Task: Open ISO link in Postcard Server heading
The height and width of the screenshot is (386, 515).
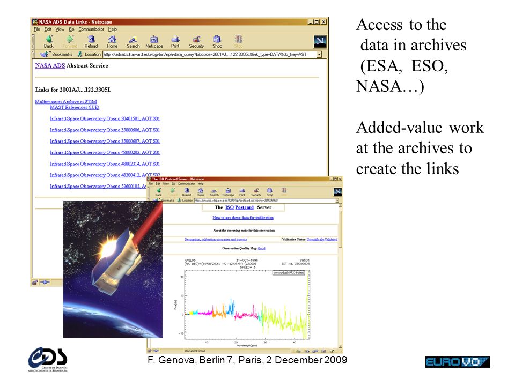Action: click(x=230, y=207)
